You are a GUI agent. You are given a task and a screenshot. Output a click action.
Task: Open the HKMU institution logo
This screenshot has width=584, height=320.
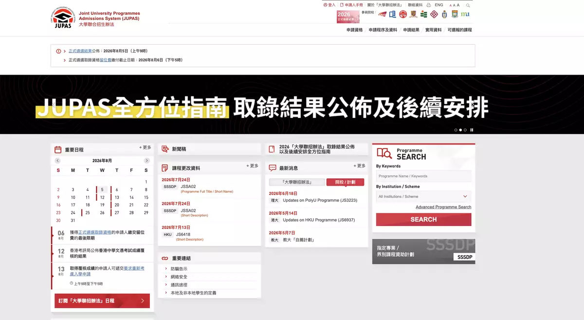coord(465,14)
